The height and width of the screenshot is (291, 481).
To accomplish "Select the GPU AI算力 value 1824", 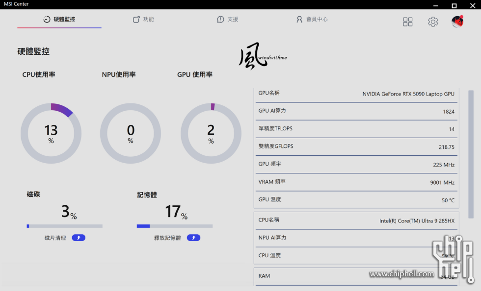I will pos(449,112).
